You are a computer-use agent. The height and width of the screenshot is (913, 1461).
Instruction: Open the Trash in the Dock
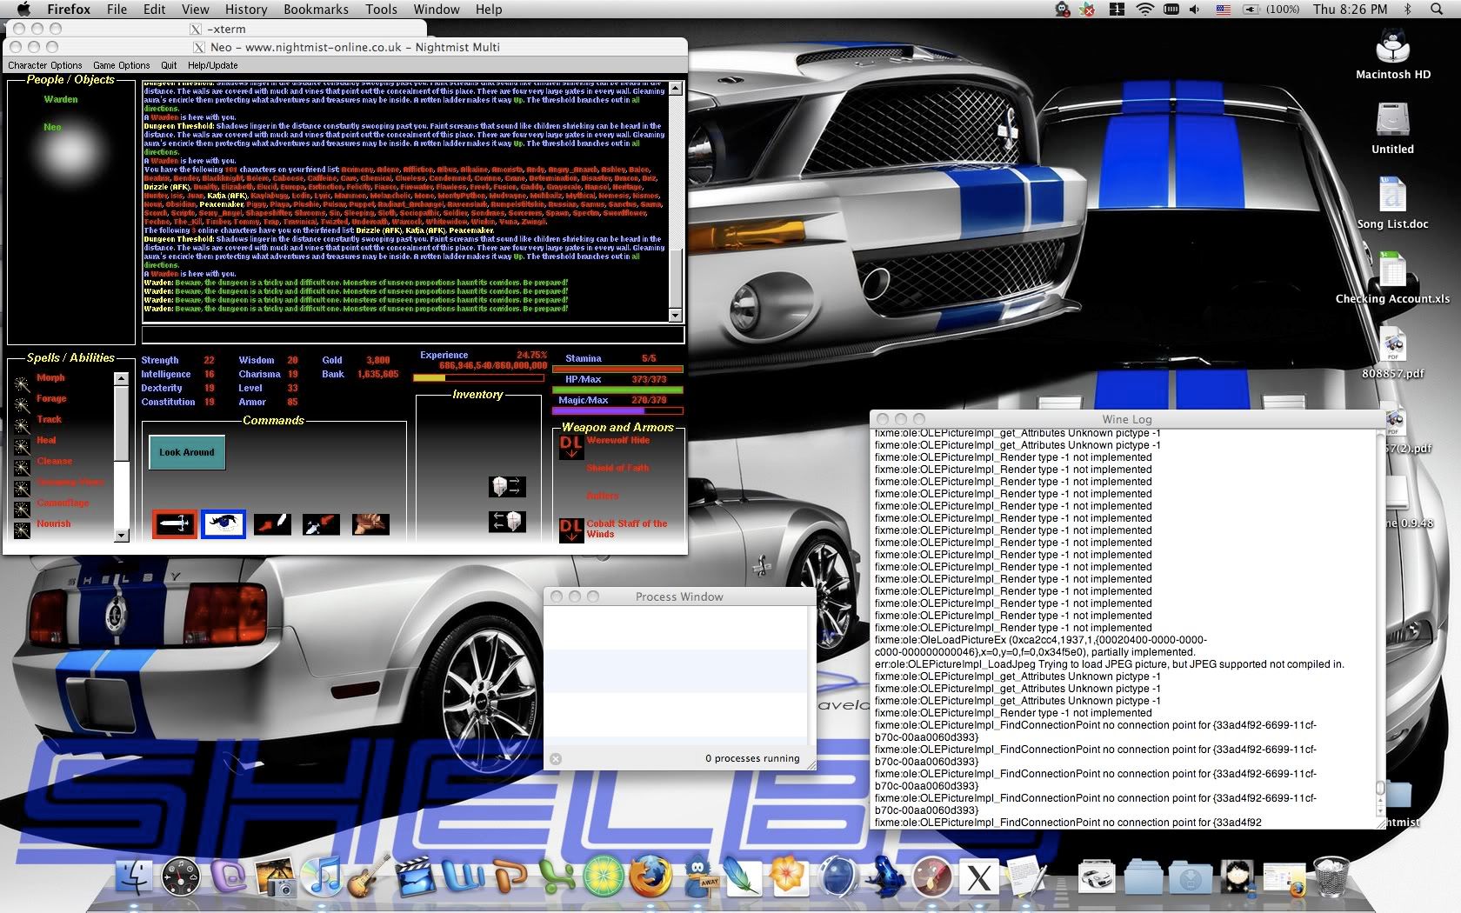pyautogui.click(x=1331, y=876)
